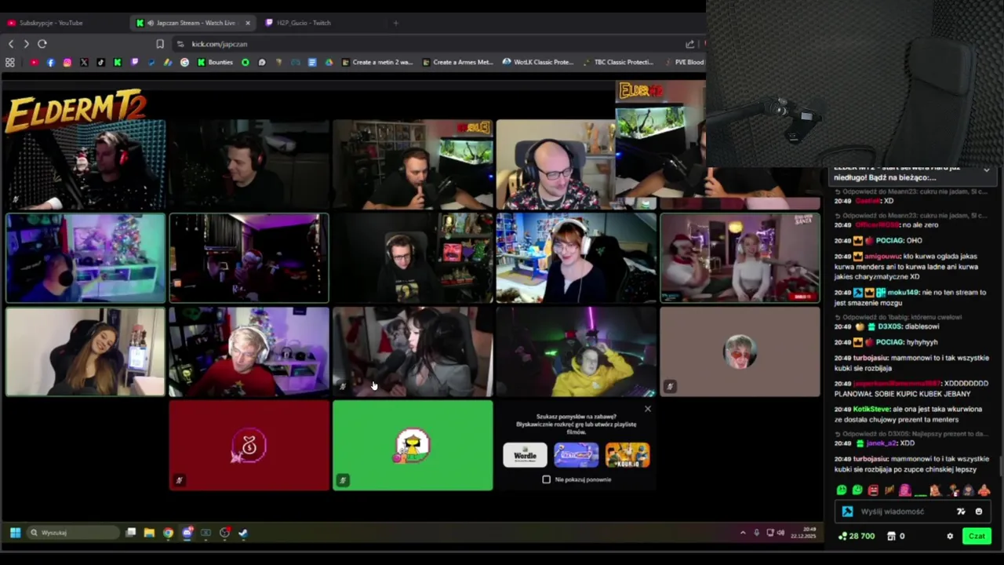This screenshot has width=1004, height=565.
Task: Click the blue hammer badge in chat input
Action: pyautogui.click(x=847, y=512)
